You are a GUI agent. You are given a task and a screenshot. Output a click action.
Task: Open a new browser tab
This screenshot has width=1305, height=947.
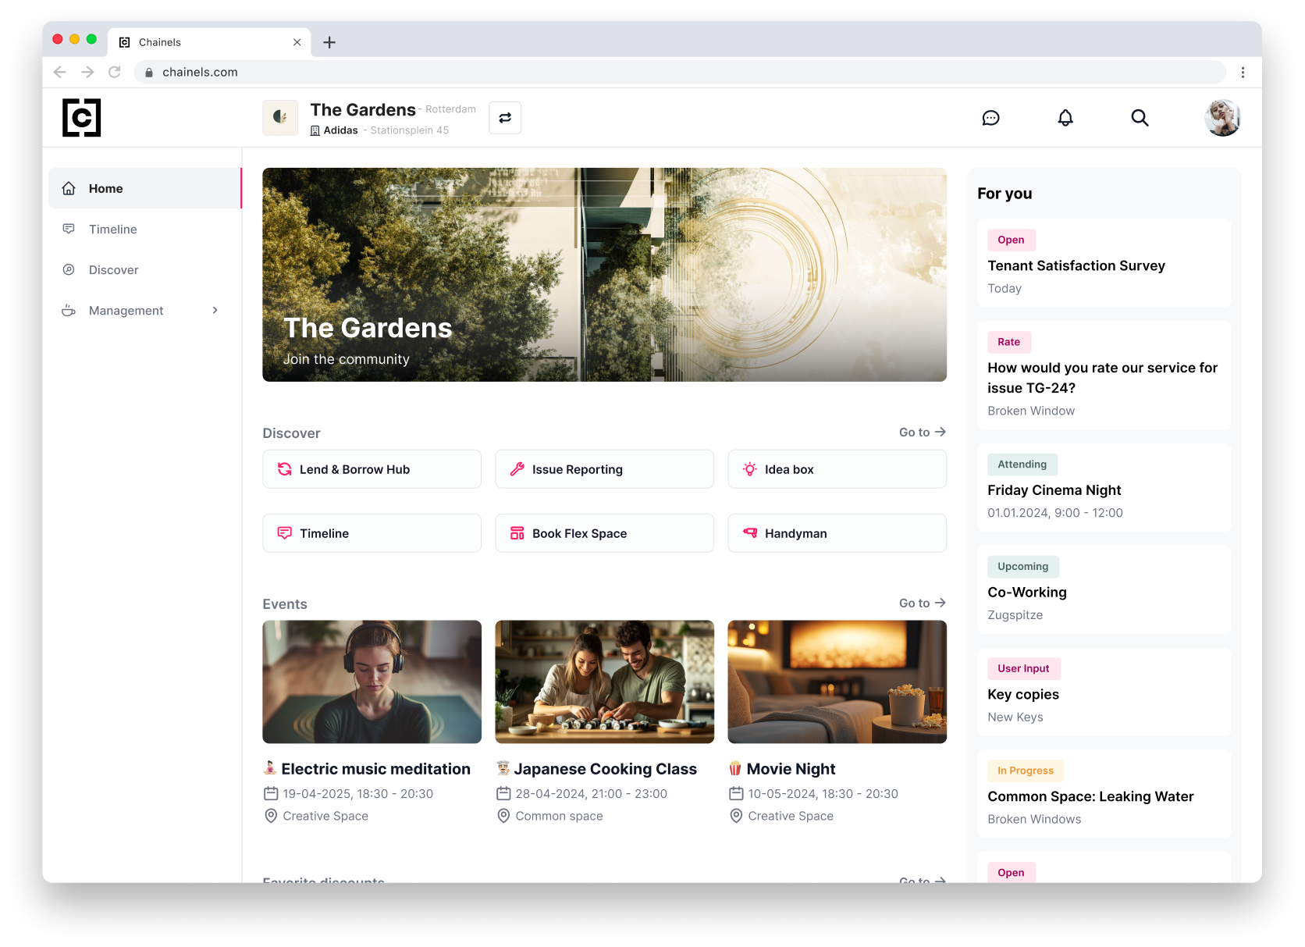coord(329,42)
